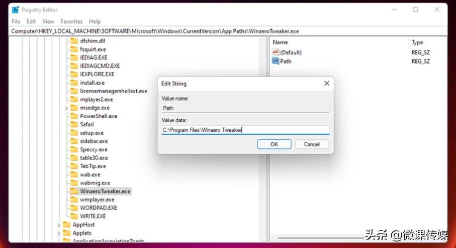The height and width of the screenshot is (248, 456).
Task: Select the msedge.exe folder icon
Action: point(74,108)
